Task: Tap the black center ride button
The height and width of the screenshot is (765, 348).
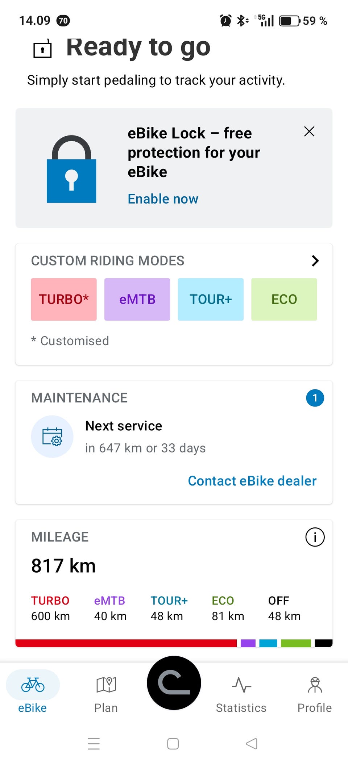Action: [174, 683]
